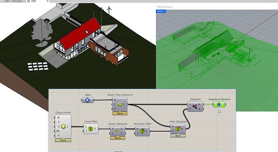The image size is (278, 152).
Task: Click the Exclusion Filter title text
Action: 142,124
